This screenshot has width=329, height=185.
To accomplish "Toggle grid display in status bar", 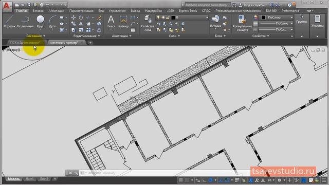I will click(x=181, y=180).
